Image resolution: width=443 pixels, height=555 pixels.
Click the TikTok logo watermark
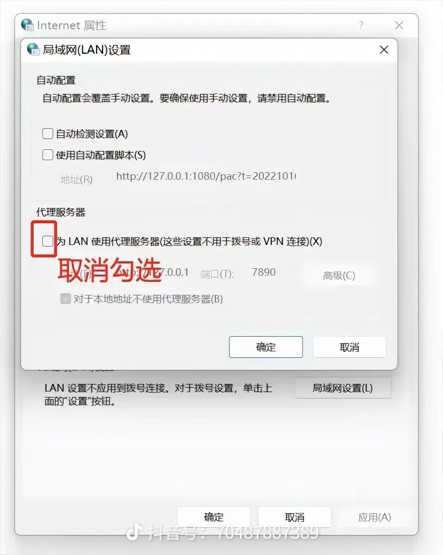click(134, 531)
